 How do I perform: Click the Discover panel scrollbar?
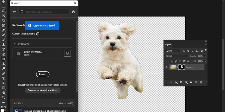[x=77, y=57]
